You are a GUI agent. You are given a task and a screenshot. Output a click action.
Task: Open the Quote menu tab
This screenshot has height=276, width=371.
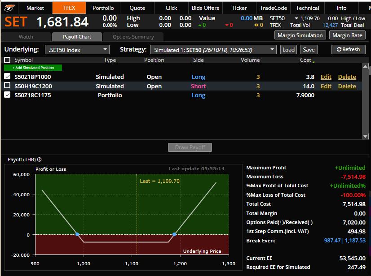(137, 8)
